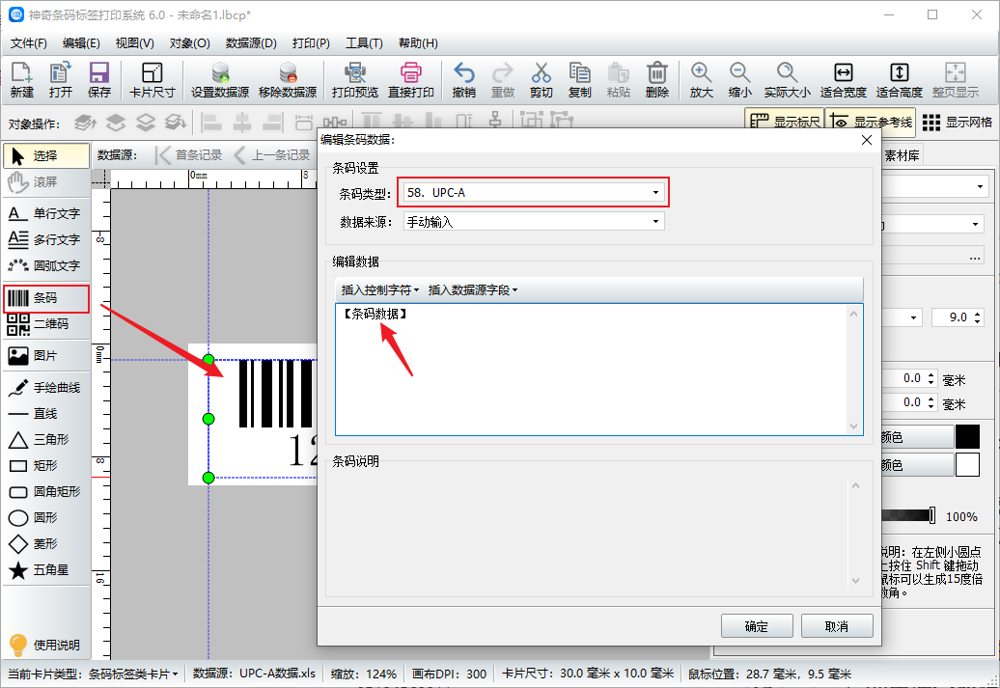Click the 新建 new file icon
This screenshot has width=1000, height=688.
pyautogui.click(x=21, y=80)
